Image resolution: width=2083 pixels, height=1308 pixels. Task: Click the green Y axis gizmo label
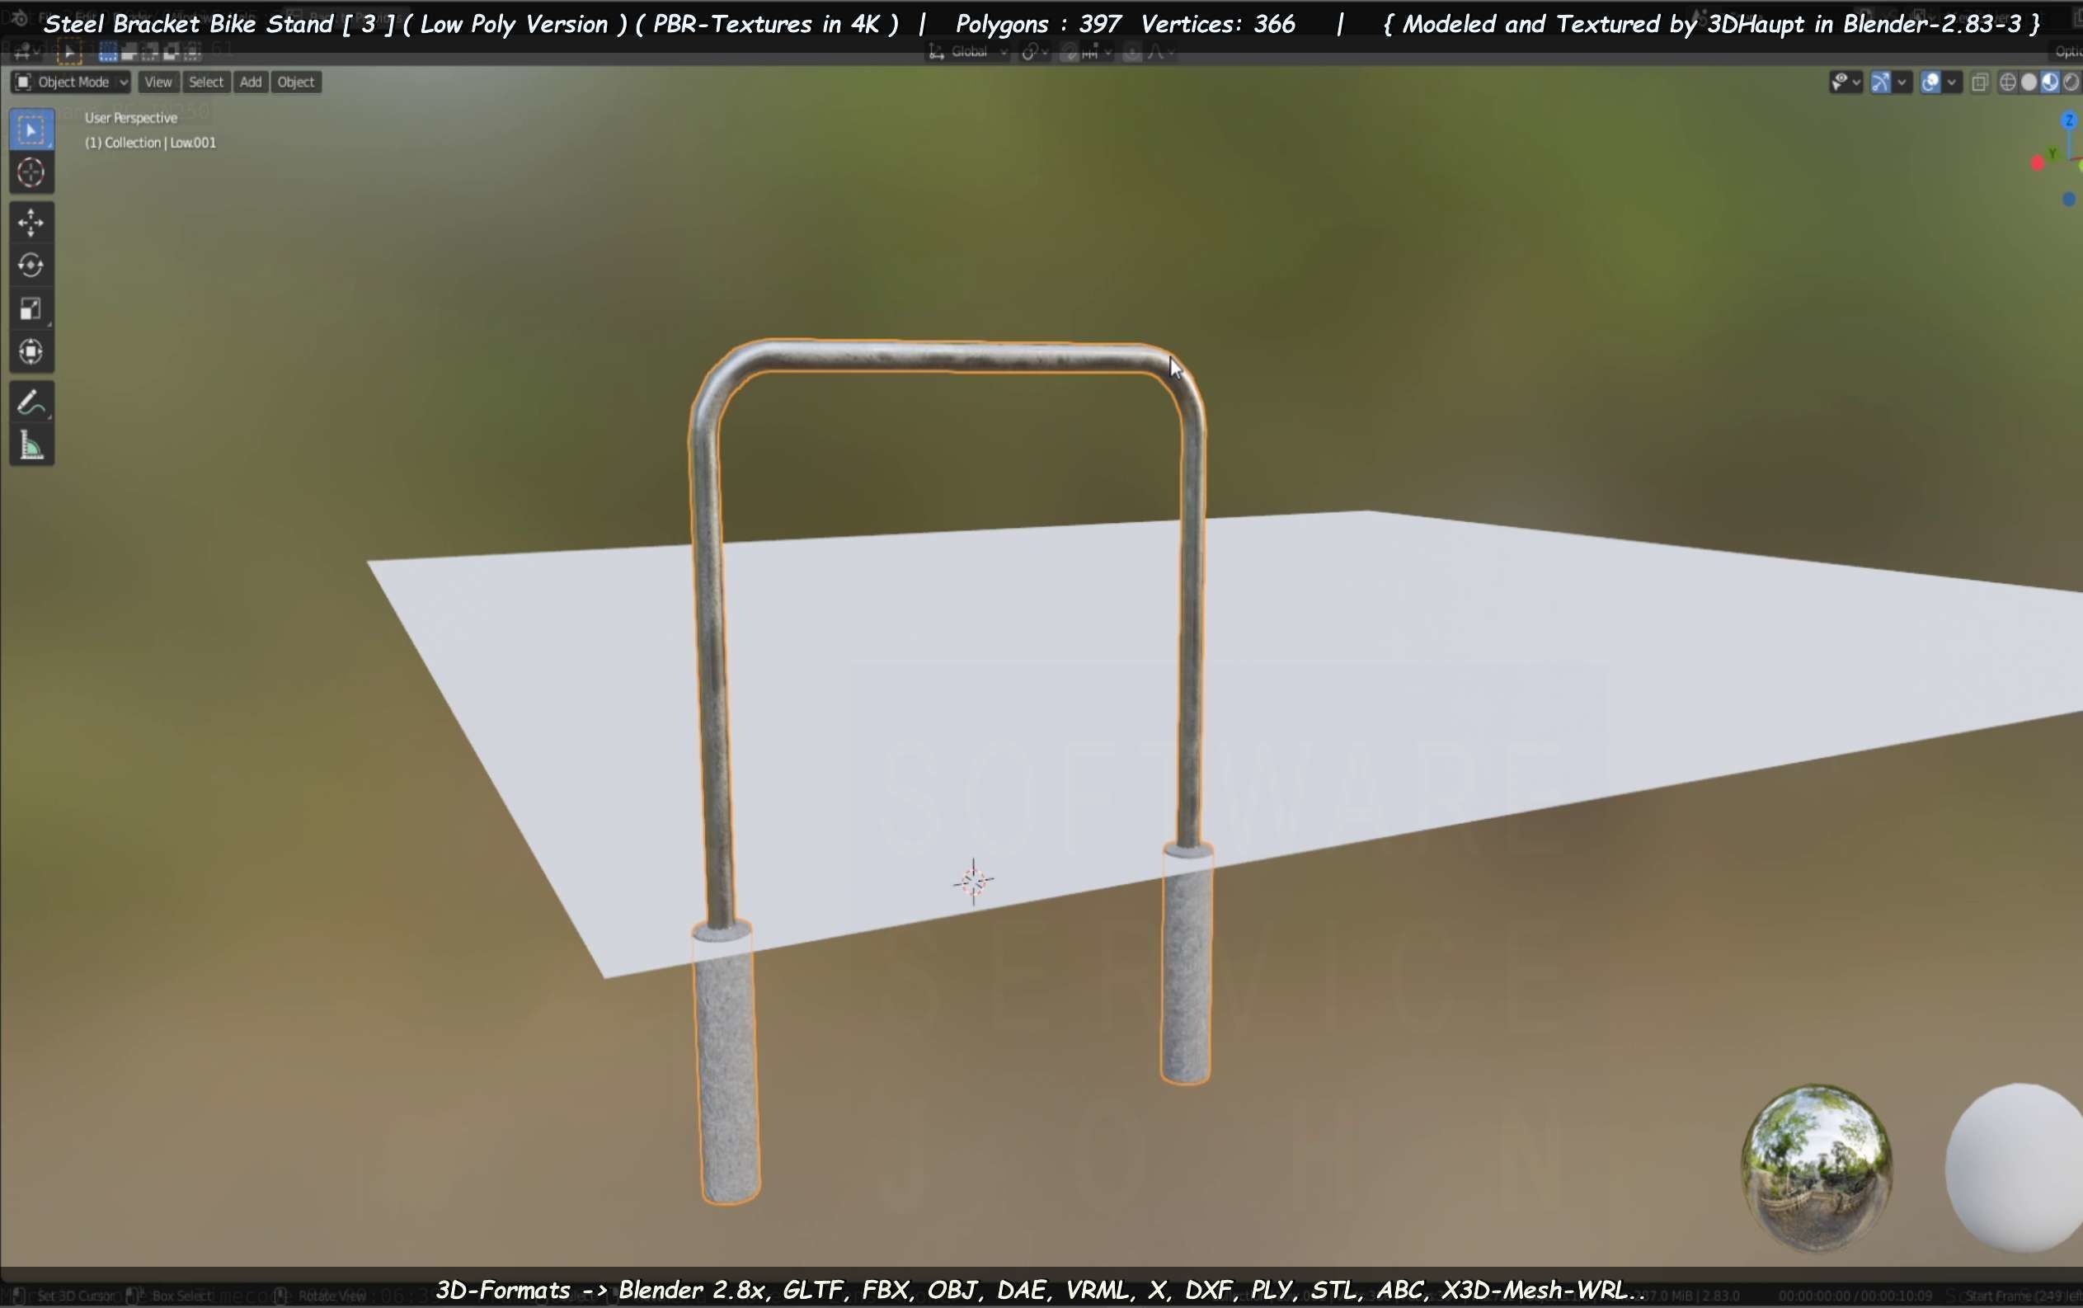pyautogui.click(x=2052, y=153)
